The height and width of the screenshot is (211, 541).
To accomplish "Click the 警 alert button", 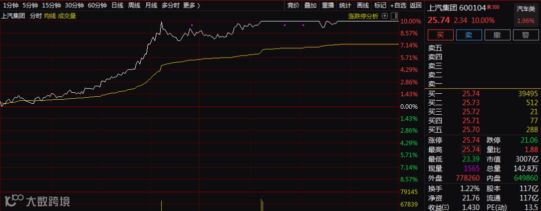I will 525,35.
